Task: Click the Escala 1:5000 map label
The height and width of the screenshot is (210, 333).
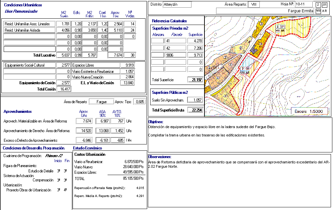Action: click(x=309, y=111)
